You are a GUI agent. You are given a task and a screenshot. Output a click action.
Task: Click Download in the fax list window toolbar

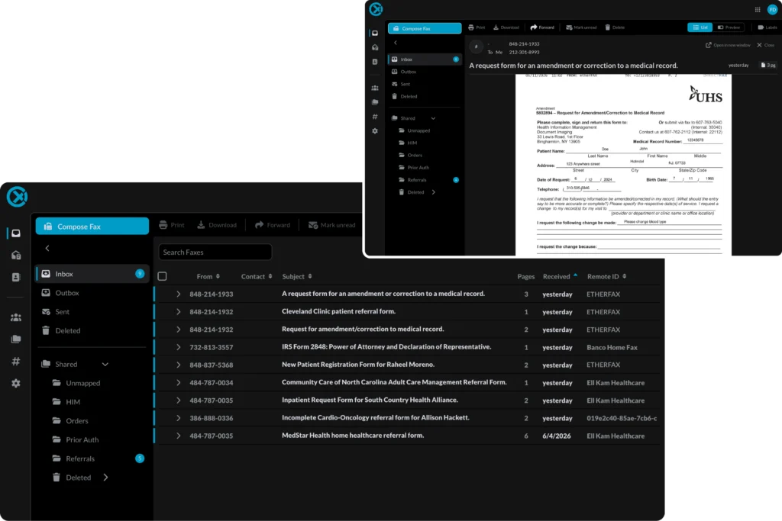pyautogui.click(x=217, y=225)
